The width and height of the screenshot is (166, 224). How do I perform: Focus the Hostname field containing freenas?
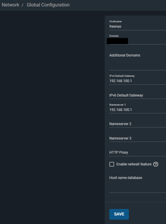(x=137, y=26)
